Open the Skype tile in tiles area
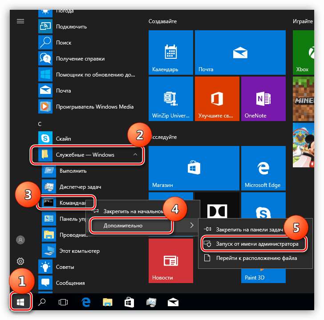 pyautogui.click(x=263, y=205)
